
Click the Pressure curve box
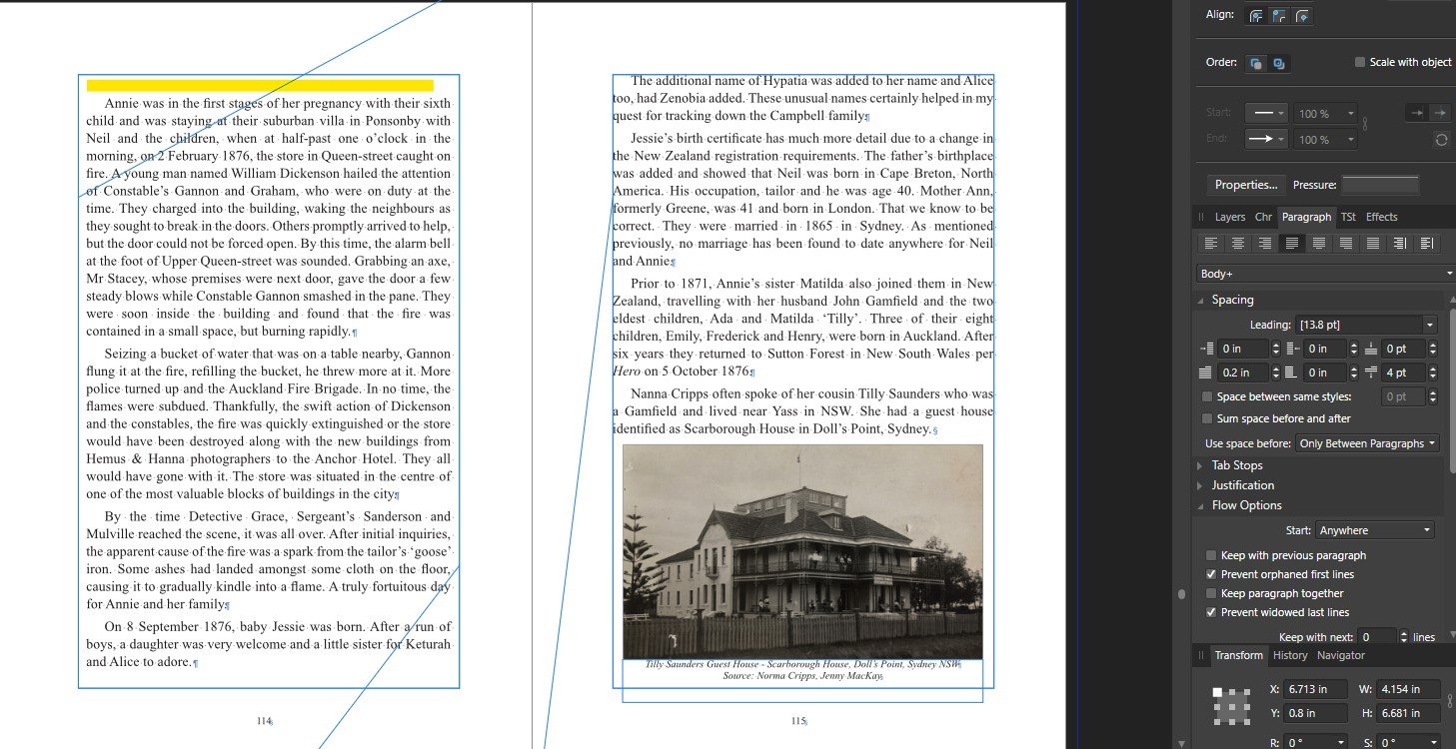click(x=1380, y=185)
